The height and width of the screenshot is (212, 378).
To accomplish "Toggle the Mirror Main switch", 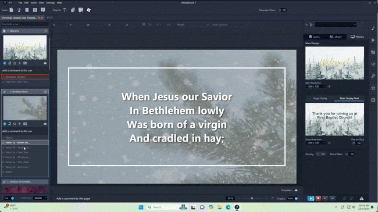I will tap(350, 154).
